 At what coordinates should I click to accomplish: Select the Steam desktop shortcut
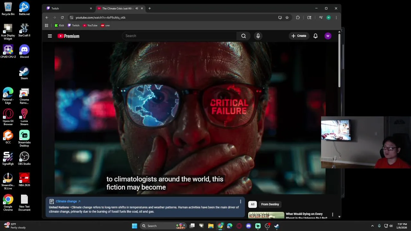[24, 73]
